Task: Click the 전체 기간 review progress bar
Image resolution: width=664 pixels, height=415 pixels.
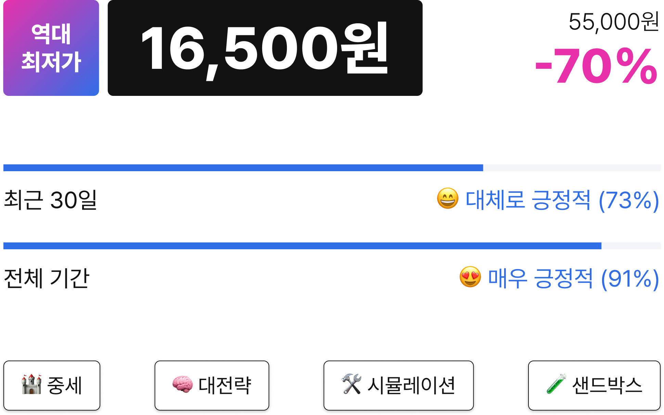Action: [332, 246]
